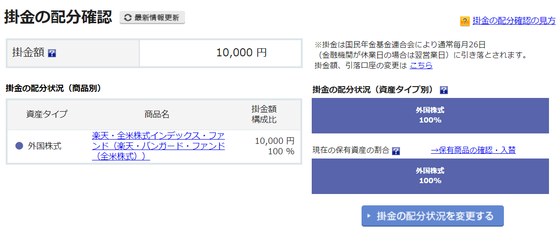Follow the こちら link for changing 掛金額
The height and width of the screenshot is (238, 558).
point(421,65)
